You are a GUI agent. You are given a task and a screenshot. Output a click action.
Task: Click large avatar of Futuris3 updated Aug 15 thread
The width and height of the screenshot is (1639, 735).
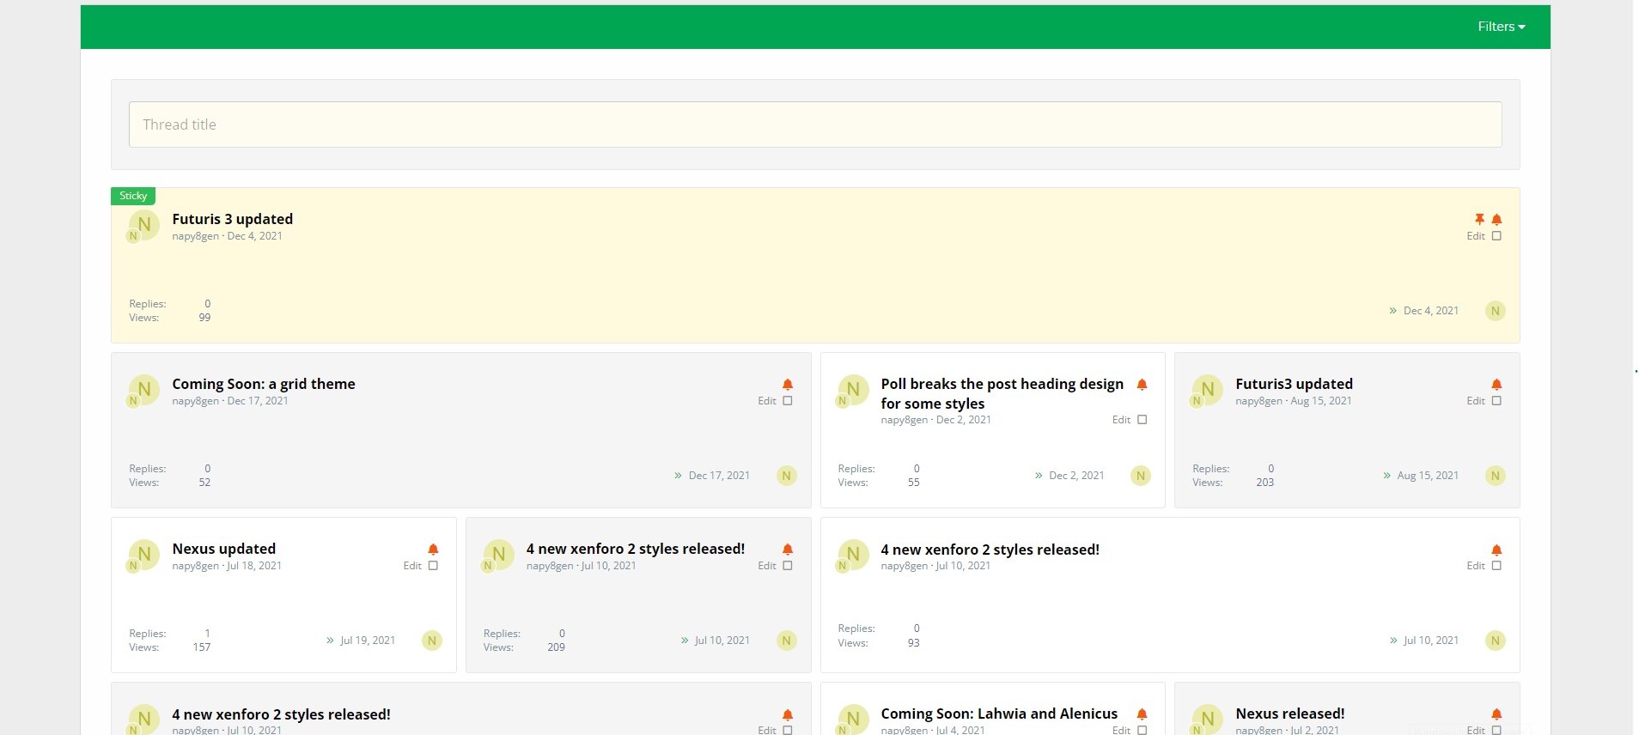tap(1208, 390)
